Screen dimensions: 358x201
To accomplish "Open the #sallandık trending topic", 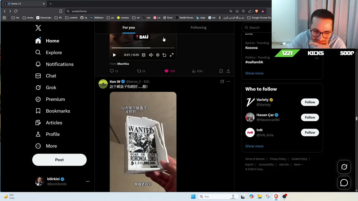I will (x=254, y=62).
